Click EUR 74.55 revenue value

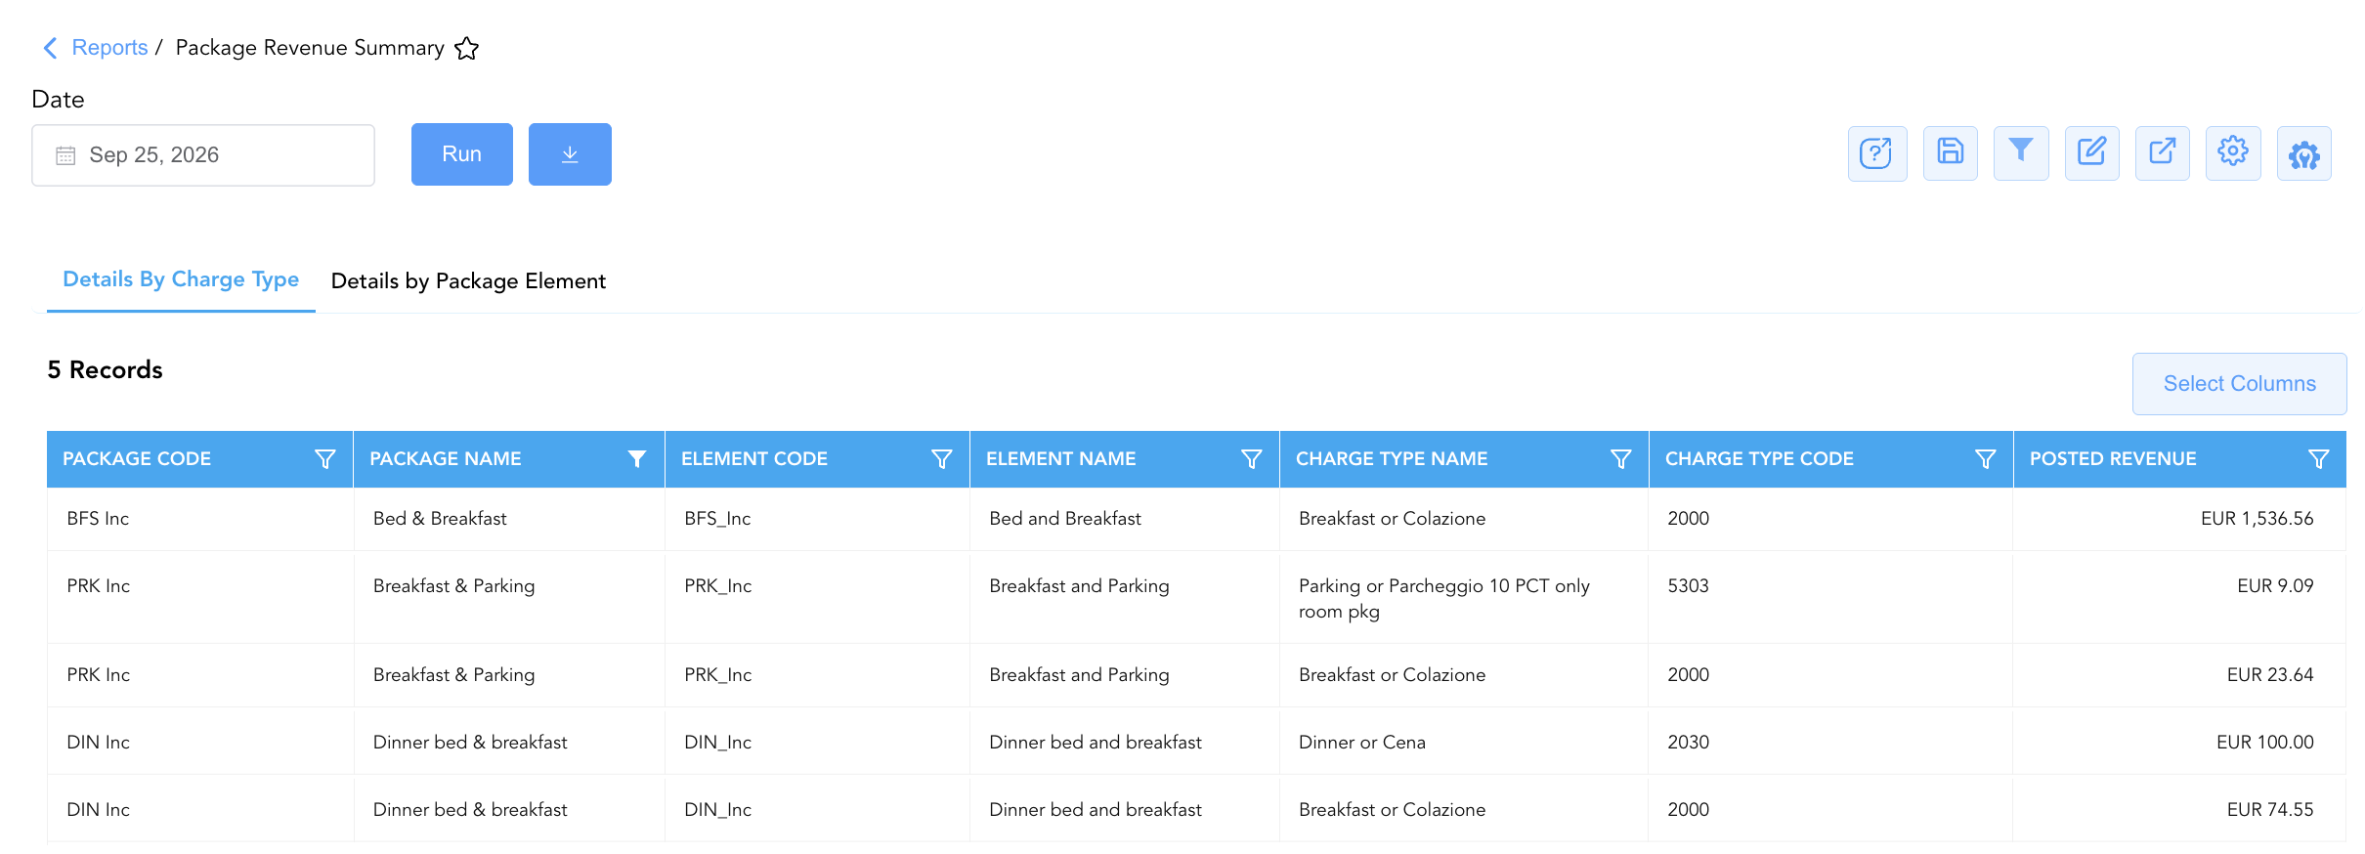(2270, 810)
